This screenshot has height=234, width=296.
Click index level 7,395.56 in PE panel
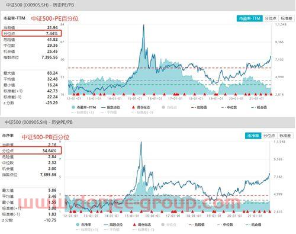coord(50,57)
